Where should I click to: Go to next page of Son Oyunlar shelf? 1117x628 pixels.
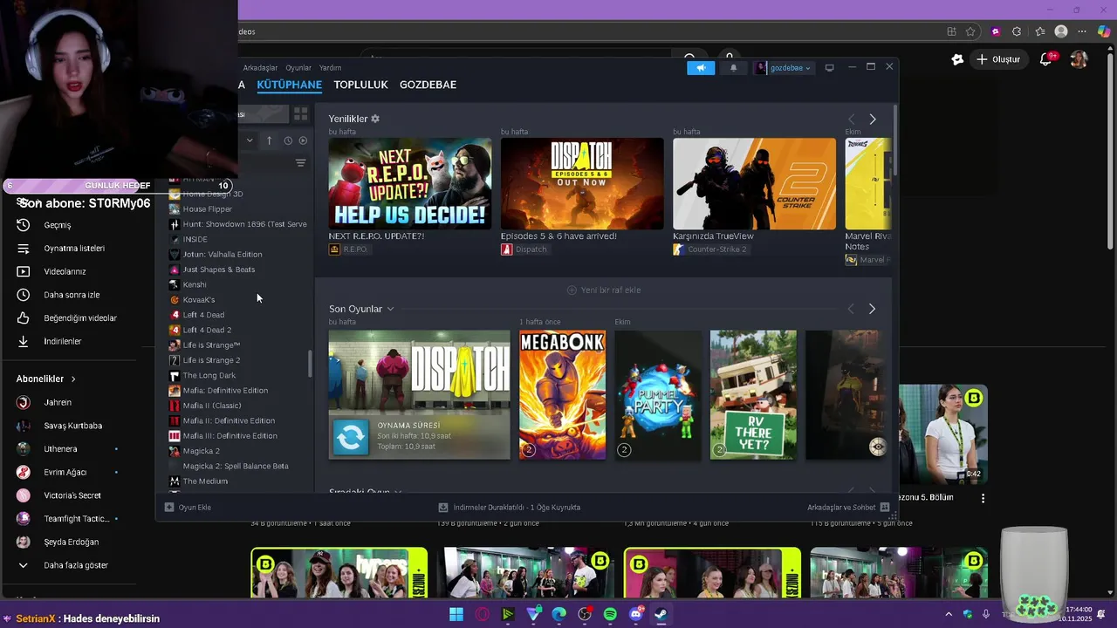click(872, 309)
